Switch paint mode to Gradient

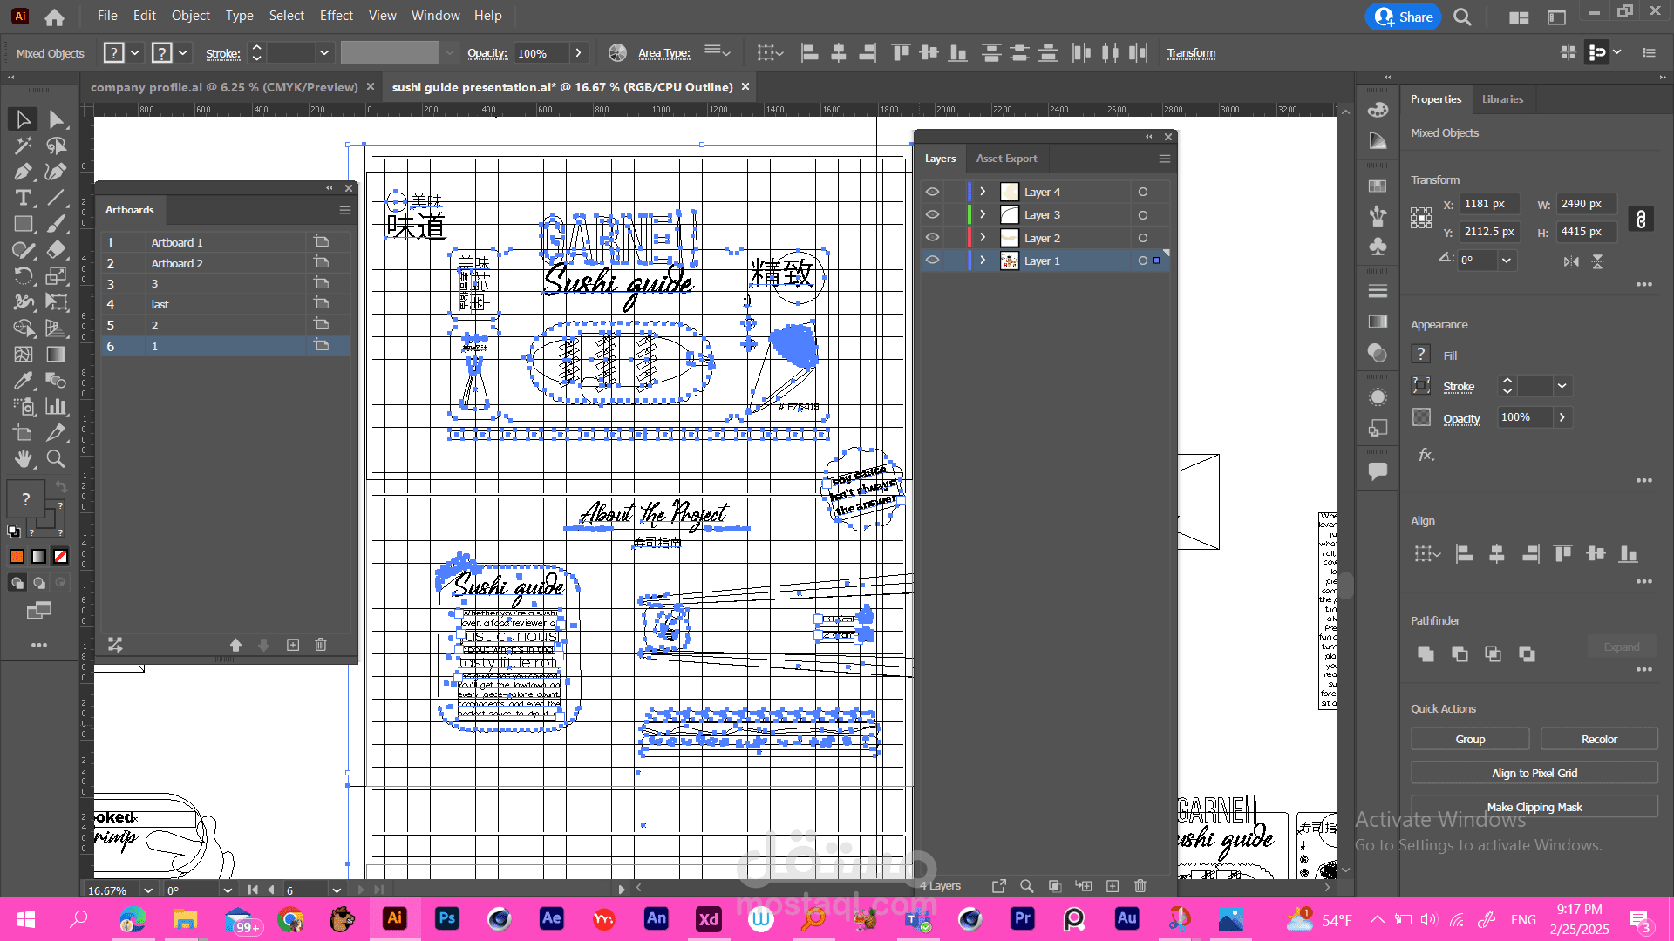(39, 556)
